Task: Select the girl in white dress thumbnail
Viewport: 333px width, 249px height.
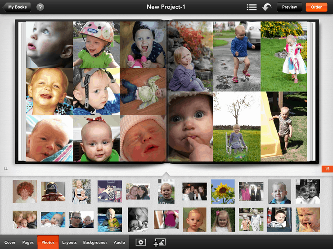Action: coord(81,192)
